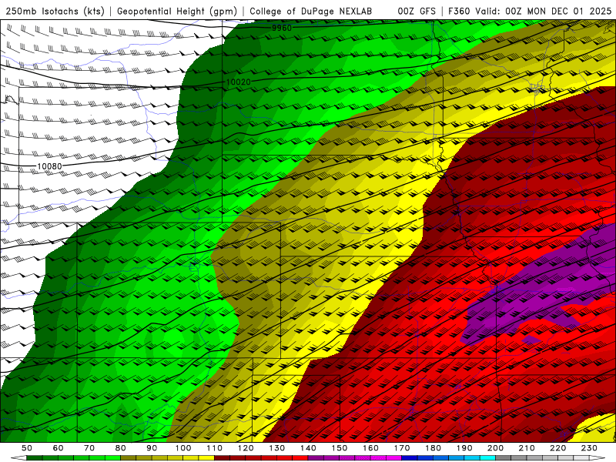Click the 90 kts legend label
This screenshot has width=616, height=462.
click(x=152, y=448)
